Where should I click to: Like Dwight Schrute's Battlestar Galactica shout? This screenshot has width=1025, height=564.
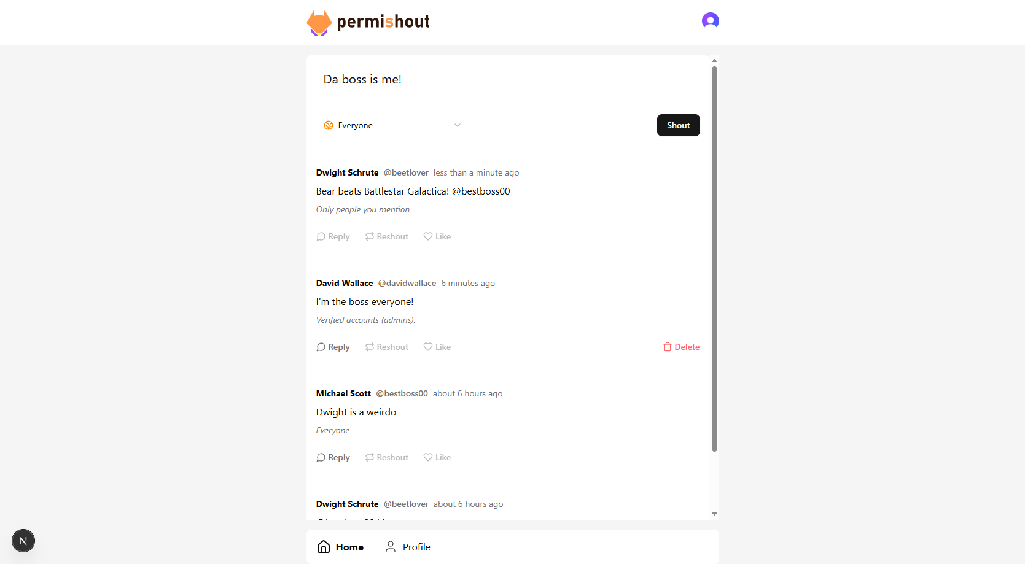point(437,236)
